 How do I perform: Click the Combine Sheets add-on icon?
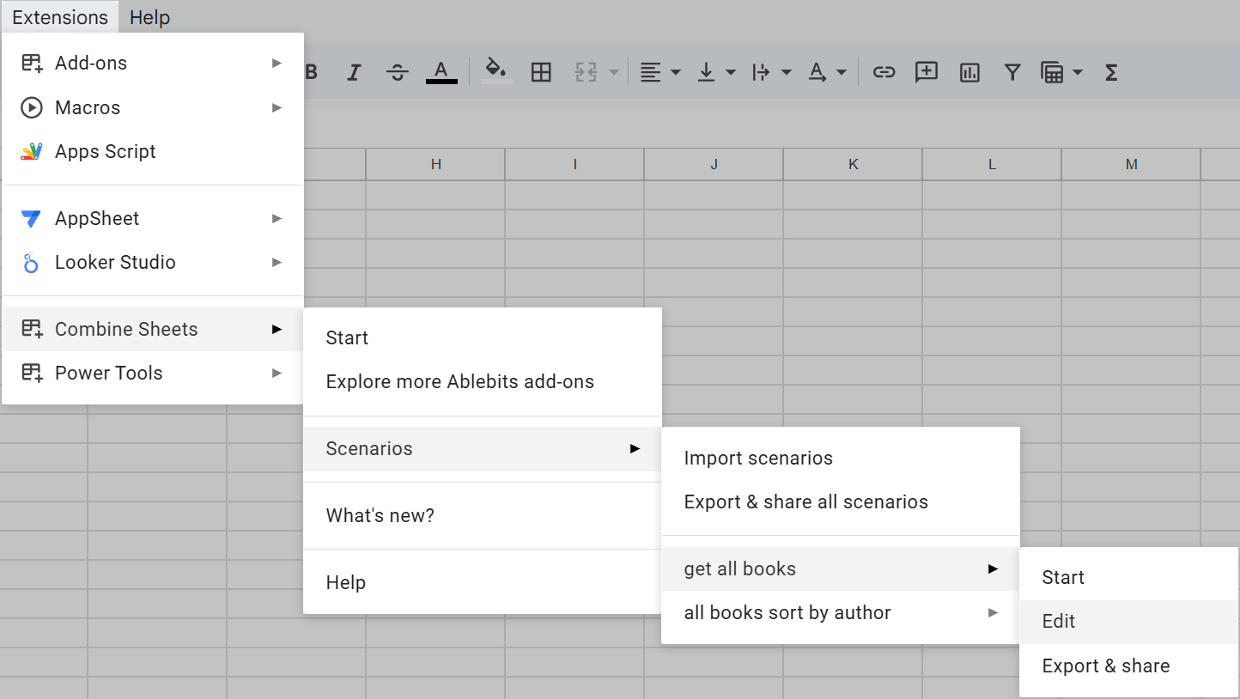[x=32, y=329]
